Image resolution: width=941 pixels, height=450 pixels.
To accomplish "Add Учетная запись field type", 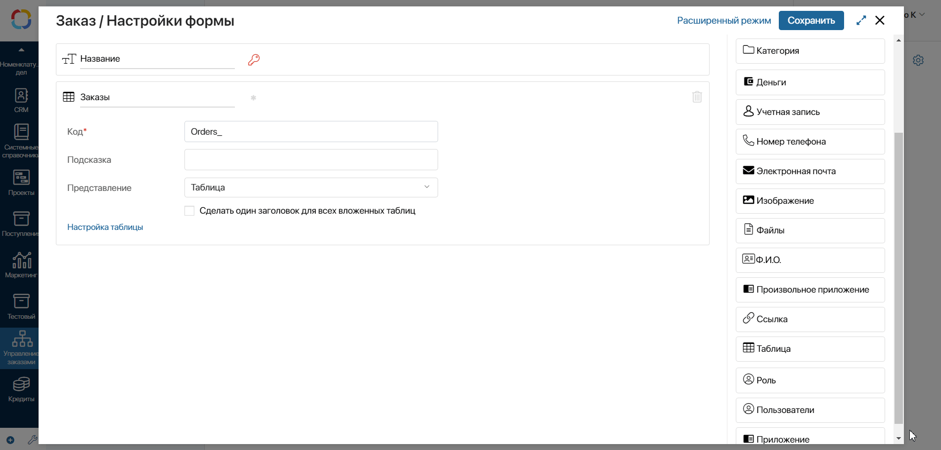I will (810, 112).
